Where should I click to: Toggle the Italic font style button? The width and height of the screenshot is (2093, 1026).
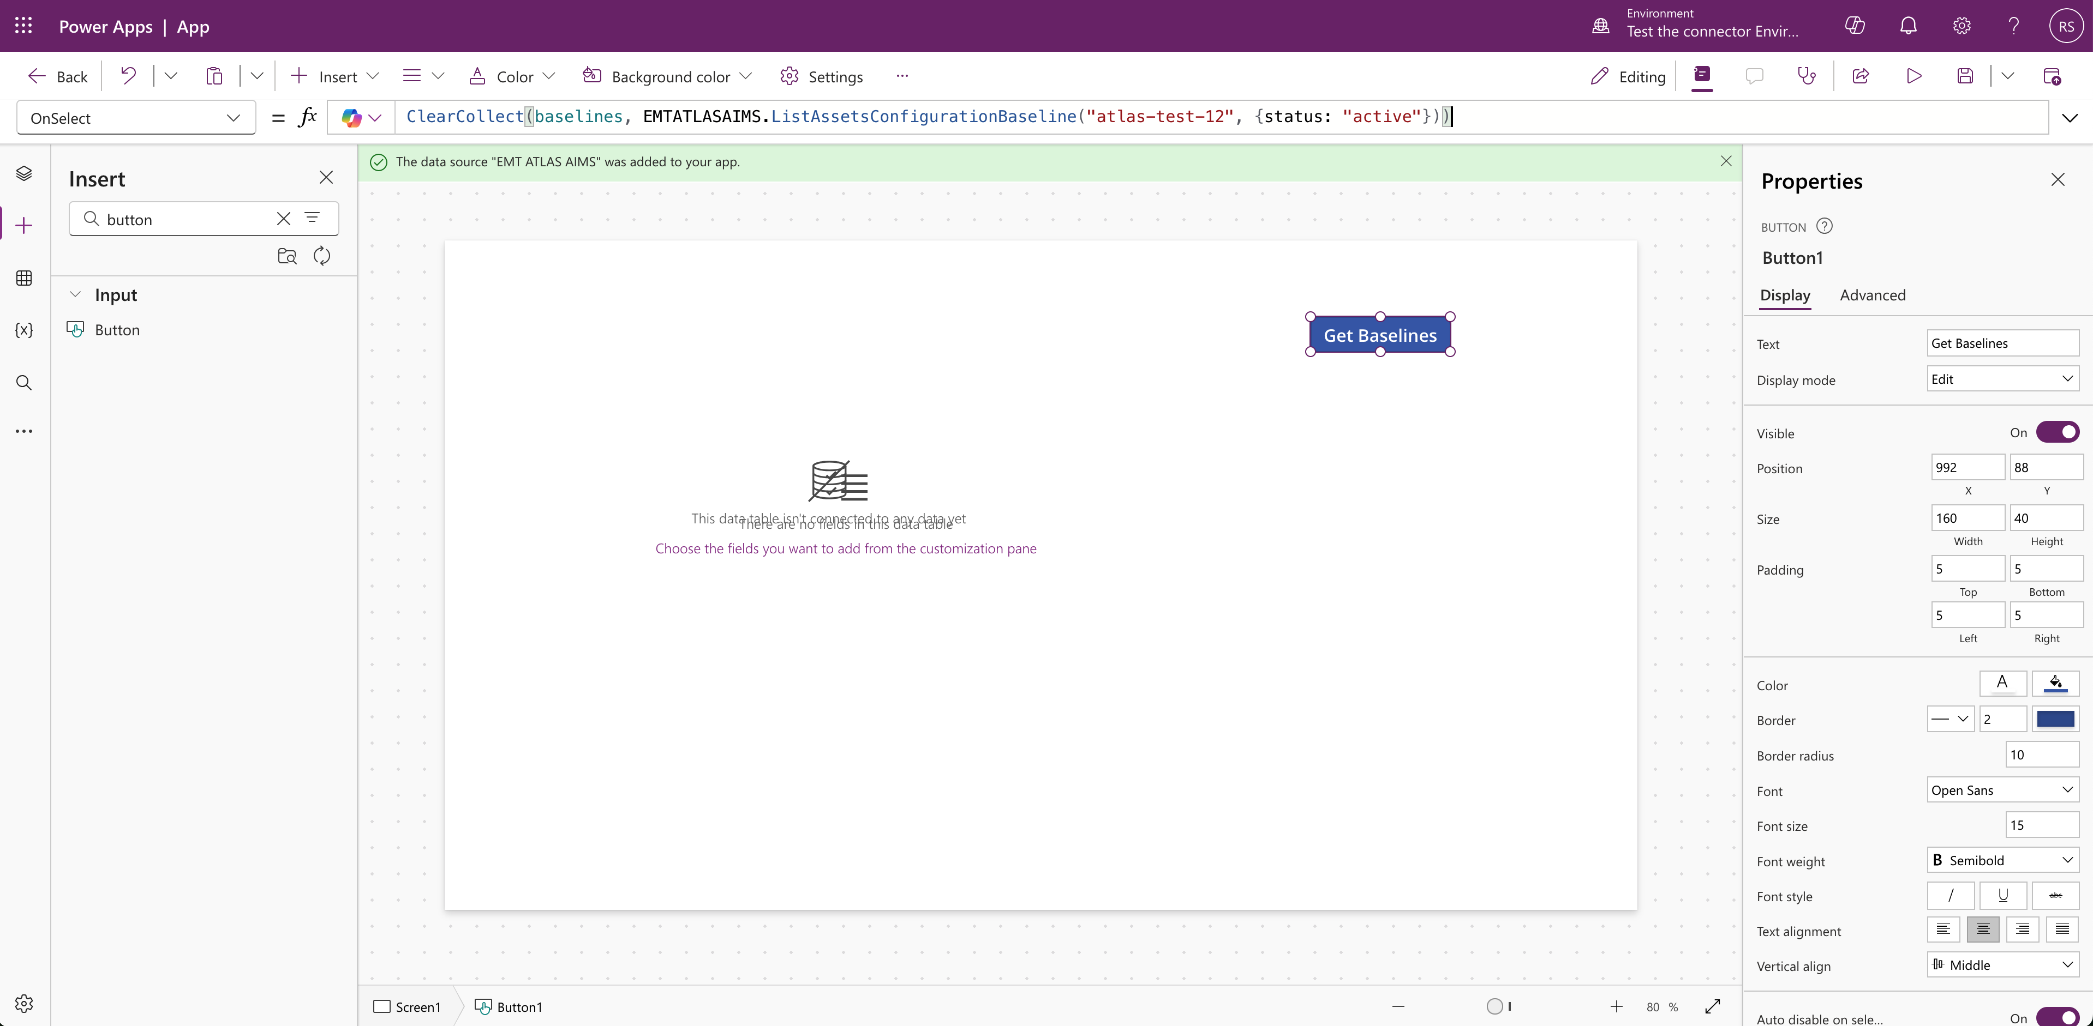point(1950,896)
